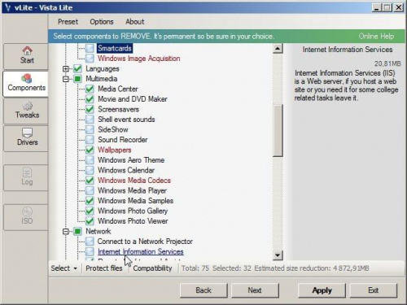Uncheck the Screensavers checkbox
The width and height of the screenshot is (407, 305).
tap(90, 109)
